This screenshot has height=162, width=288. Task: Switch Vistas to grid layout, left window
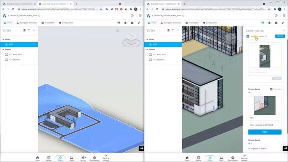tap(29, 30)
